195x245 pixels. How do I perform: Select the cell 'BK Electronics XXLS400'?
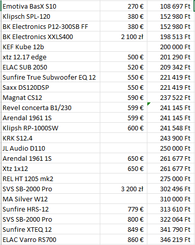[x=51, y=37]
